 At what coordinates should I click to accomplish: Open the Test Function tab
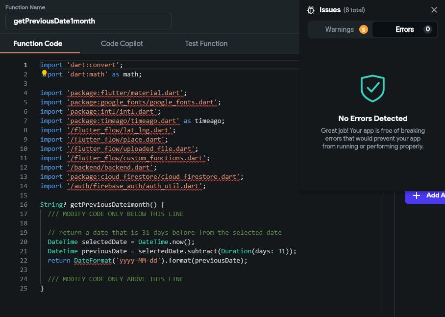[206, 44]
